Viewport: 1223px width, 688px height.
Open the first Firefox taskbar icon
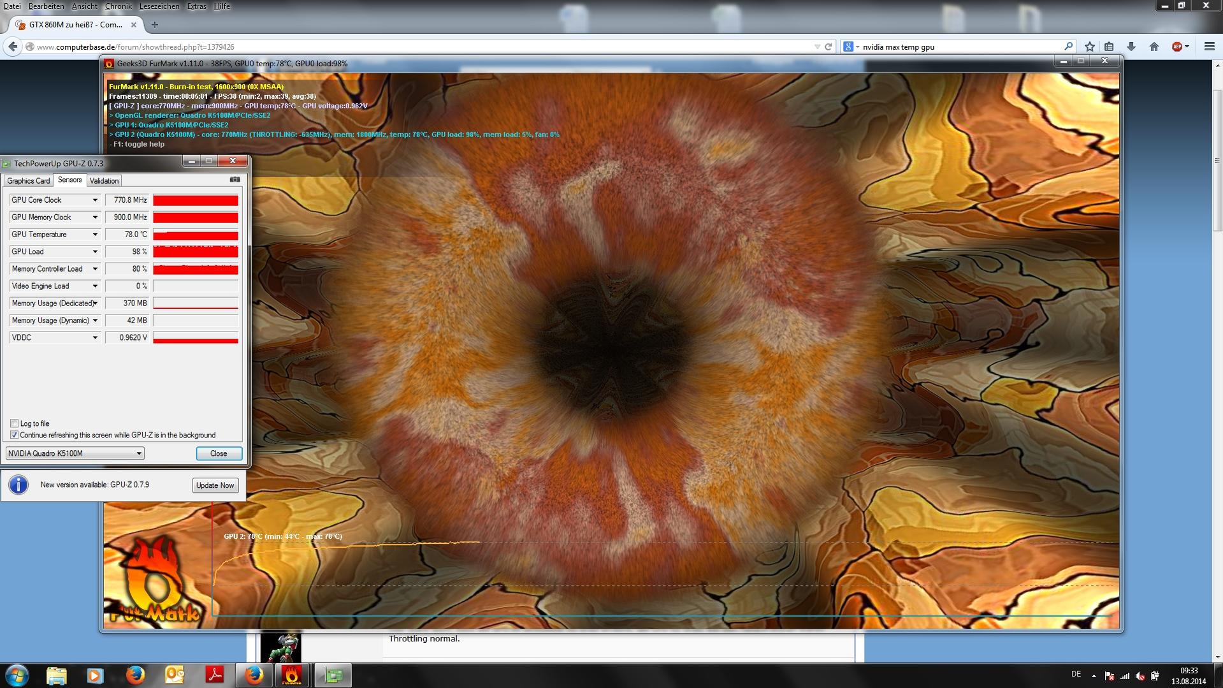coord(134,675)
